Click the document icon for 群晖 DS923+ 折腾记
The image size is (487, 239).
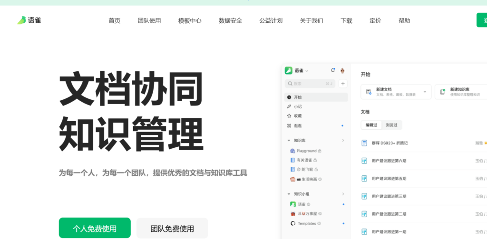[x=364, y=143]
